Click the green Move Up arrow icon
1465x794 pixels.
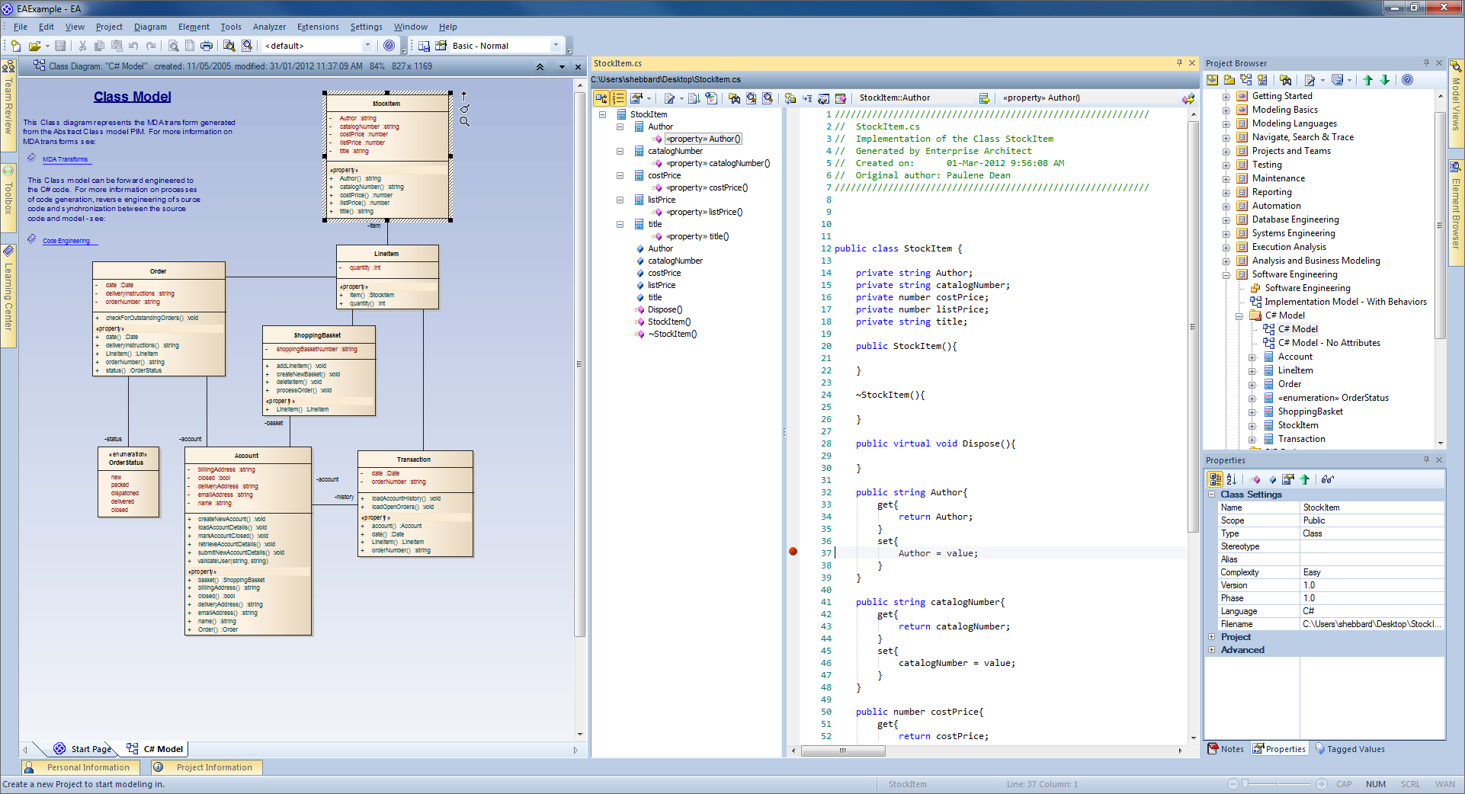pyautogui.click(x=1367, y=80)
